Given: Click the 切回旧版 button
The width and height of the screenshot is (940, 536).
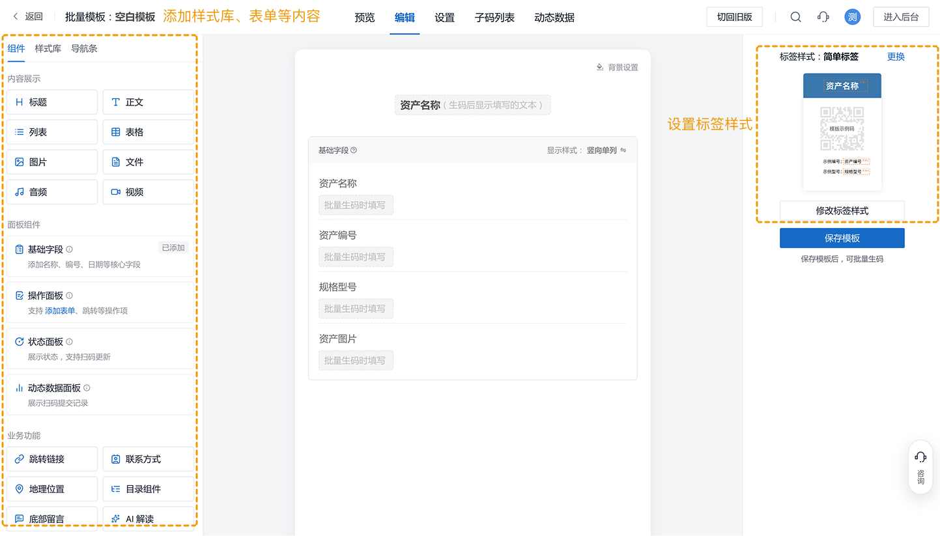Looking at the screenshot, I should (734, 17).
